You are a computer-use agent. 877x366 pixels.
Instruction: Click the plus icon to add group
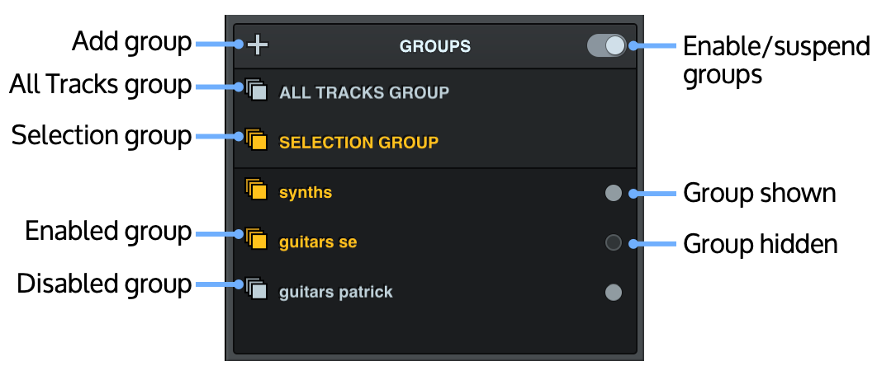258,45
